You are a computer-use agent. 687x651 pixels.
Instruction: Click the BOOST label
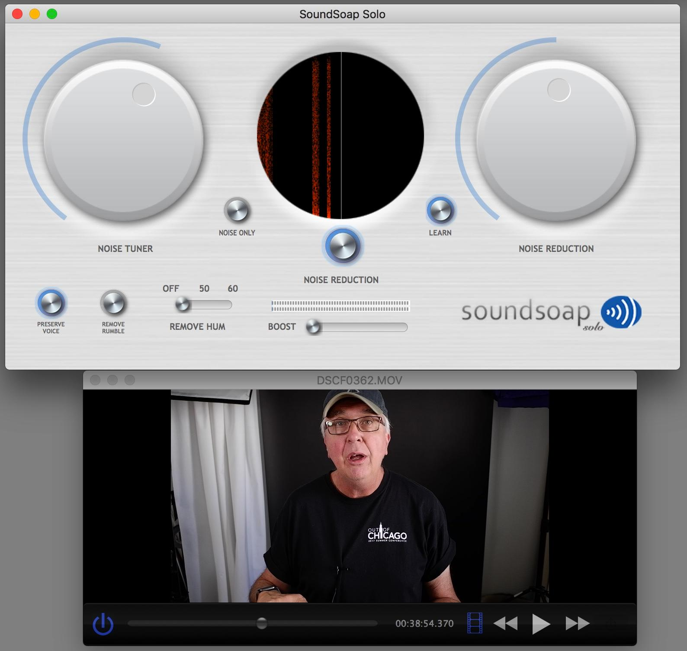pyautogui.click(x=282, y=327)
